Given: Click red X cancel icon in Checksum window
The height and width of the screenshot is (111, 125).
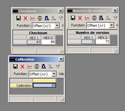Looking at the screenshot, I should tap(25, 18).
